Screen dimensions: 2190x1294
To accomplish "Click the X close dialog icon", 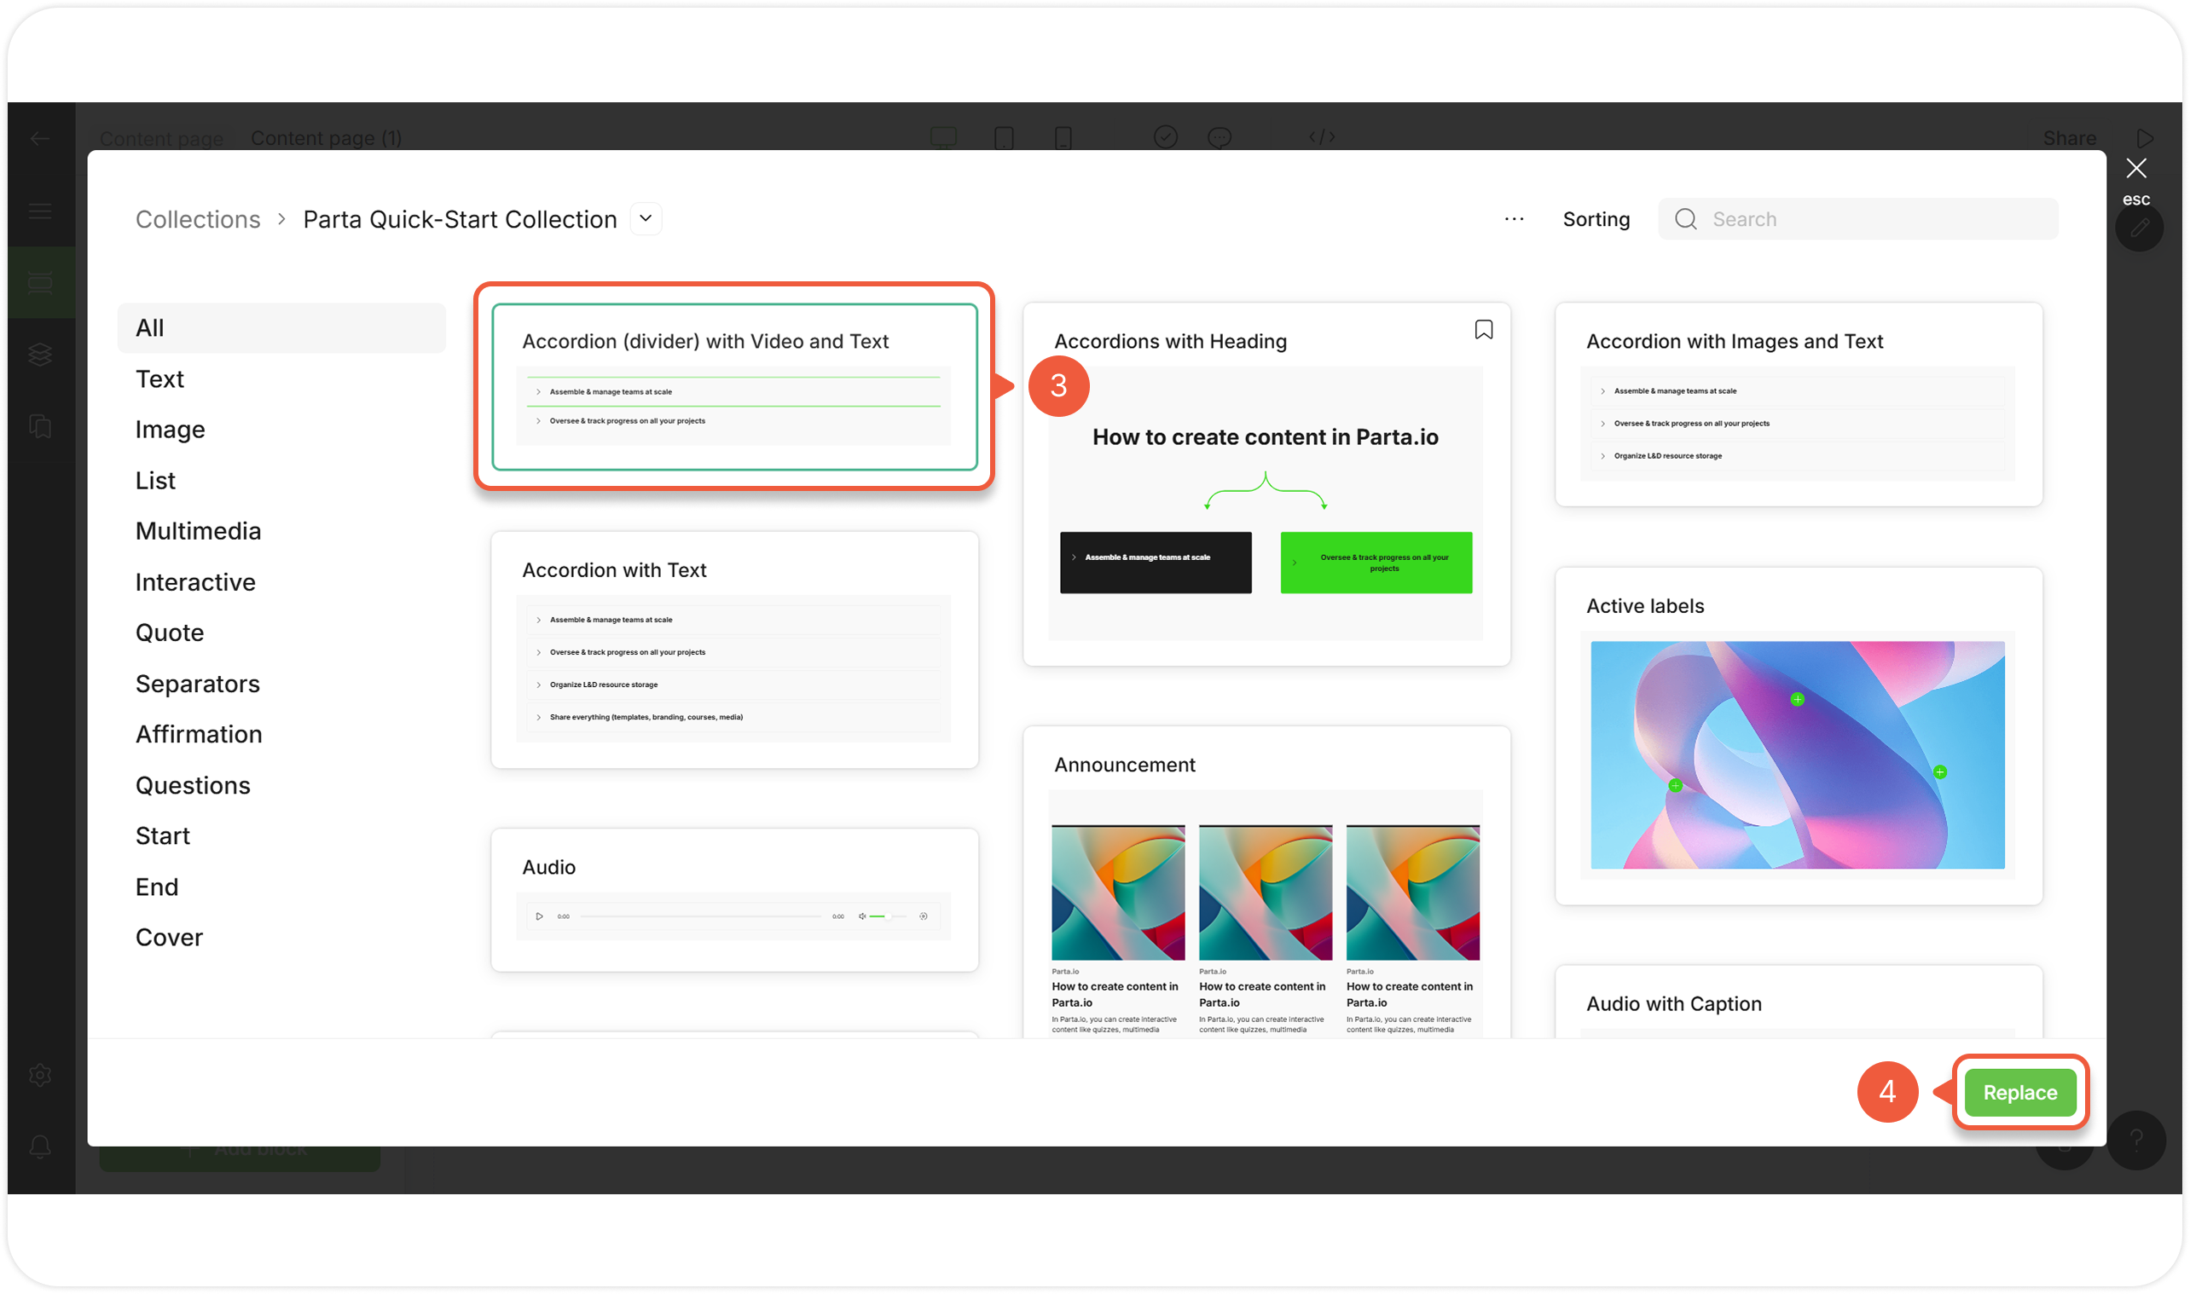I will coord(2136,168).
